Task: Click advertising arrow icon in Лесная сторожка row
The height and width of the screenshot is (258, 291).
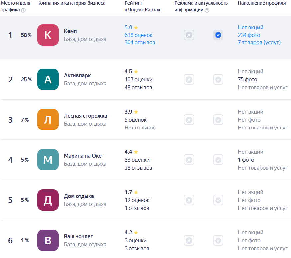Action: point(189,120)
